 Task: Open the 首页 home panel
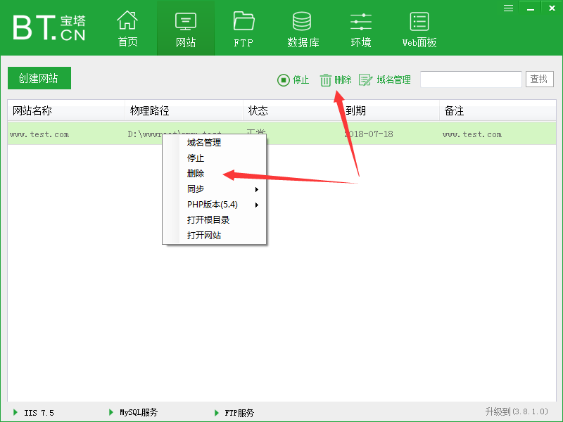(127, 28)
